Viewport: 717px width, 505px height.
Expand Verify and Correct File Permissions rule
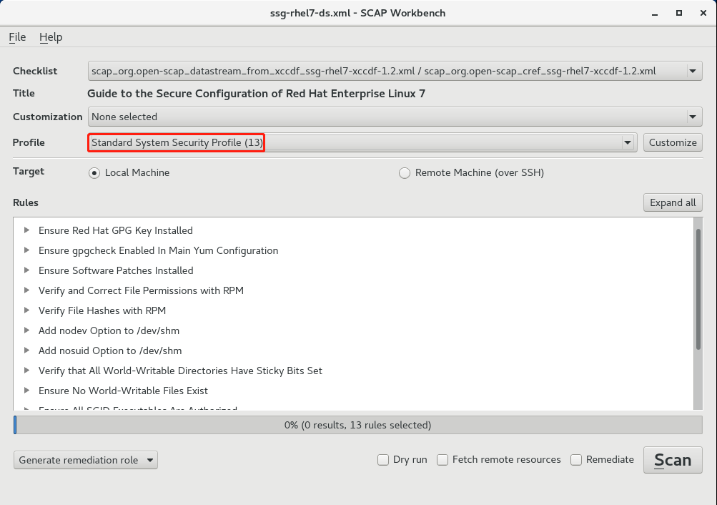click(27, 290)
